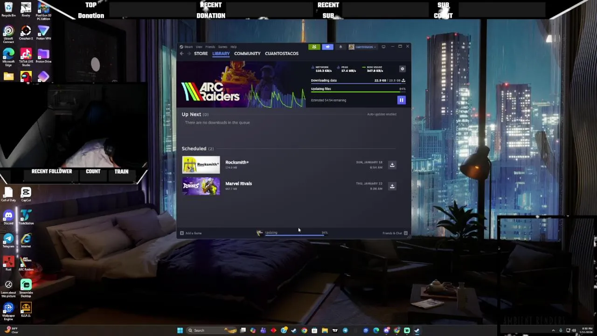Open Rivalry desktop icon
This screenshot has width=597, height=336.
26,9
